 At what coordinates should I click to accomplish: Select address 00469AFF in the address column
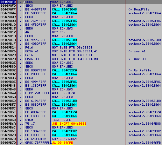8,10
